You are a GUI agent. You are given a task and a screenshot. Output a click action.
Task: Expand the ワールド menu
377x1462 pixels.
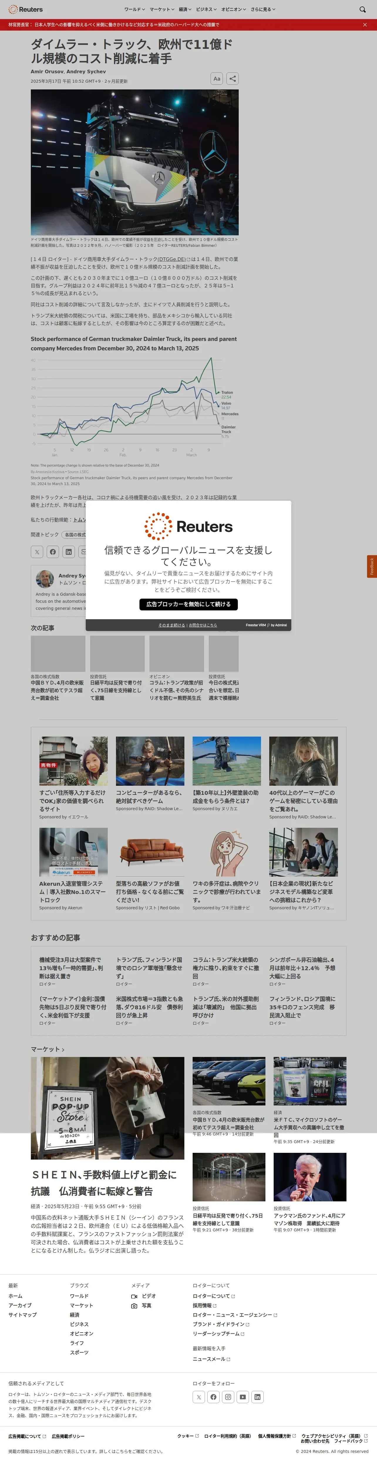click(x=135, y=9)
